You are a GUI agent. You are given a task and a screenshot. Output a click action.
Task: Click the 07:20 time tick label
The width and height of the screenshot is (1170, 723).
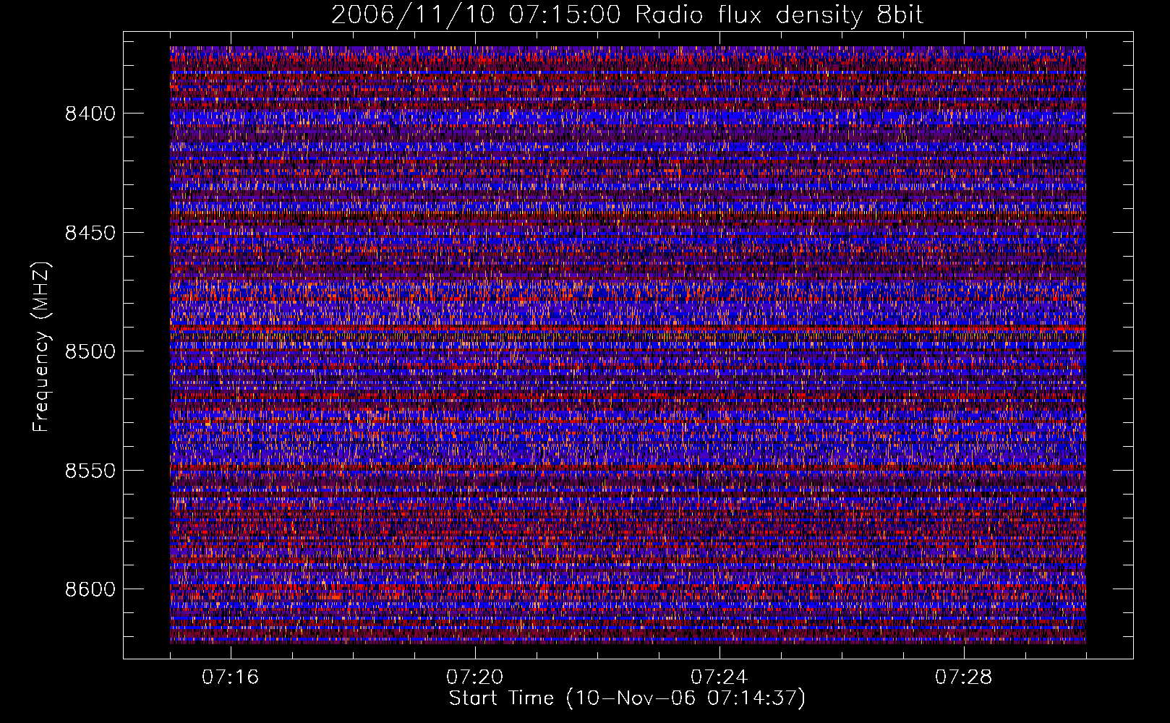point(475,677)
